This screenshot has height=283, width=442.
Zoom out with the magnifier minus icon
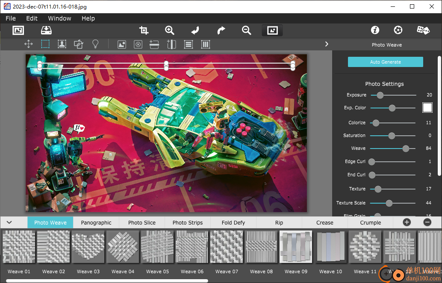[246, 30]
